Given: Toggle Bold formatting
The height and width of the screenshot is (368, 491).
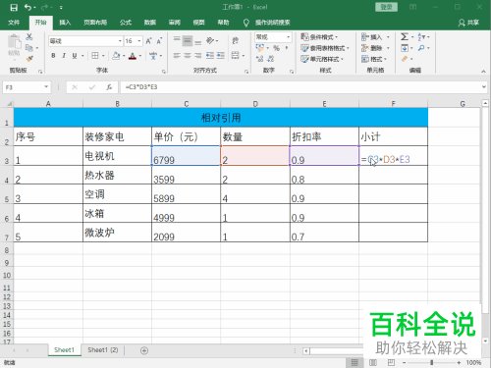Looking at the screenshot, I should tap(53, 56).
